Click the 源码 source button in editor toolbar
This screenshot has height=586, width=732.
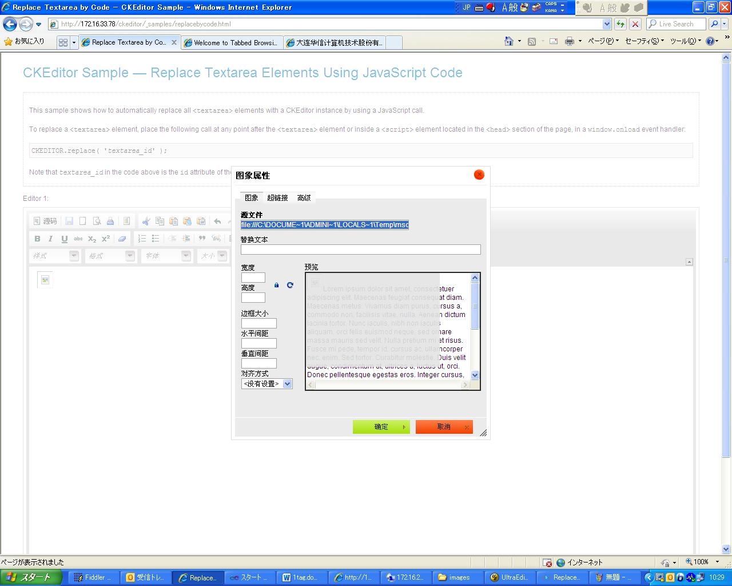(x=45, y=221)
